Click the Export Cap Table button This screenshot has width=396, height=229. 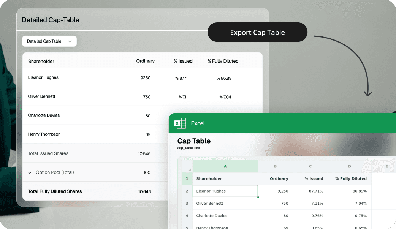point(257,32)
